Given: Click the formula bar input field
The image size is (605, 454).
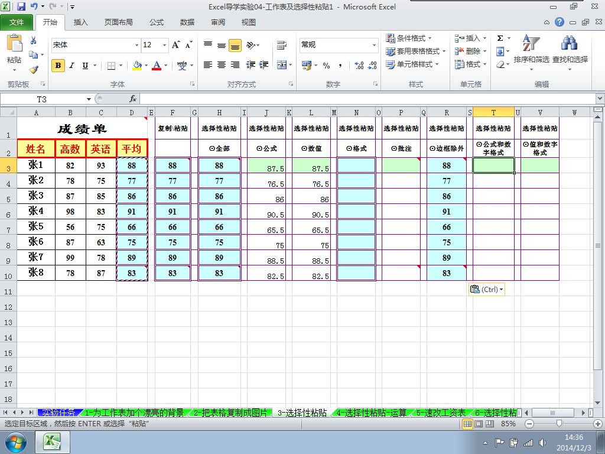Looking at the screenshot, I should click(367, 99).
